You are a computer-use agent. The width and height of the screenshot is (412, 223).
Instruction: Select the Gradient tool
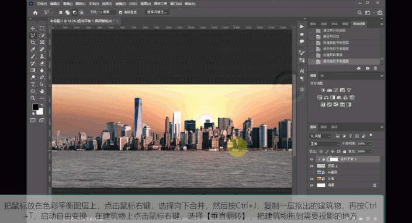(33, 70)
